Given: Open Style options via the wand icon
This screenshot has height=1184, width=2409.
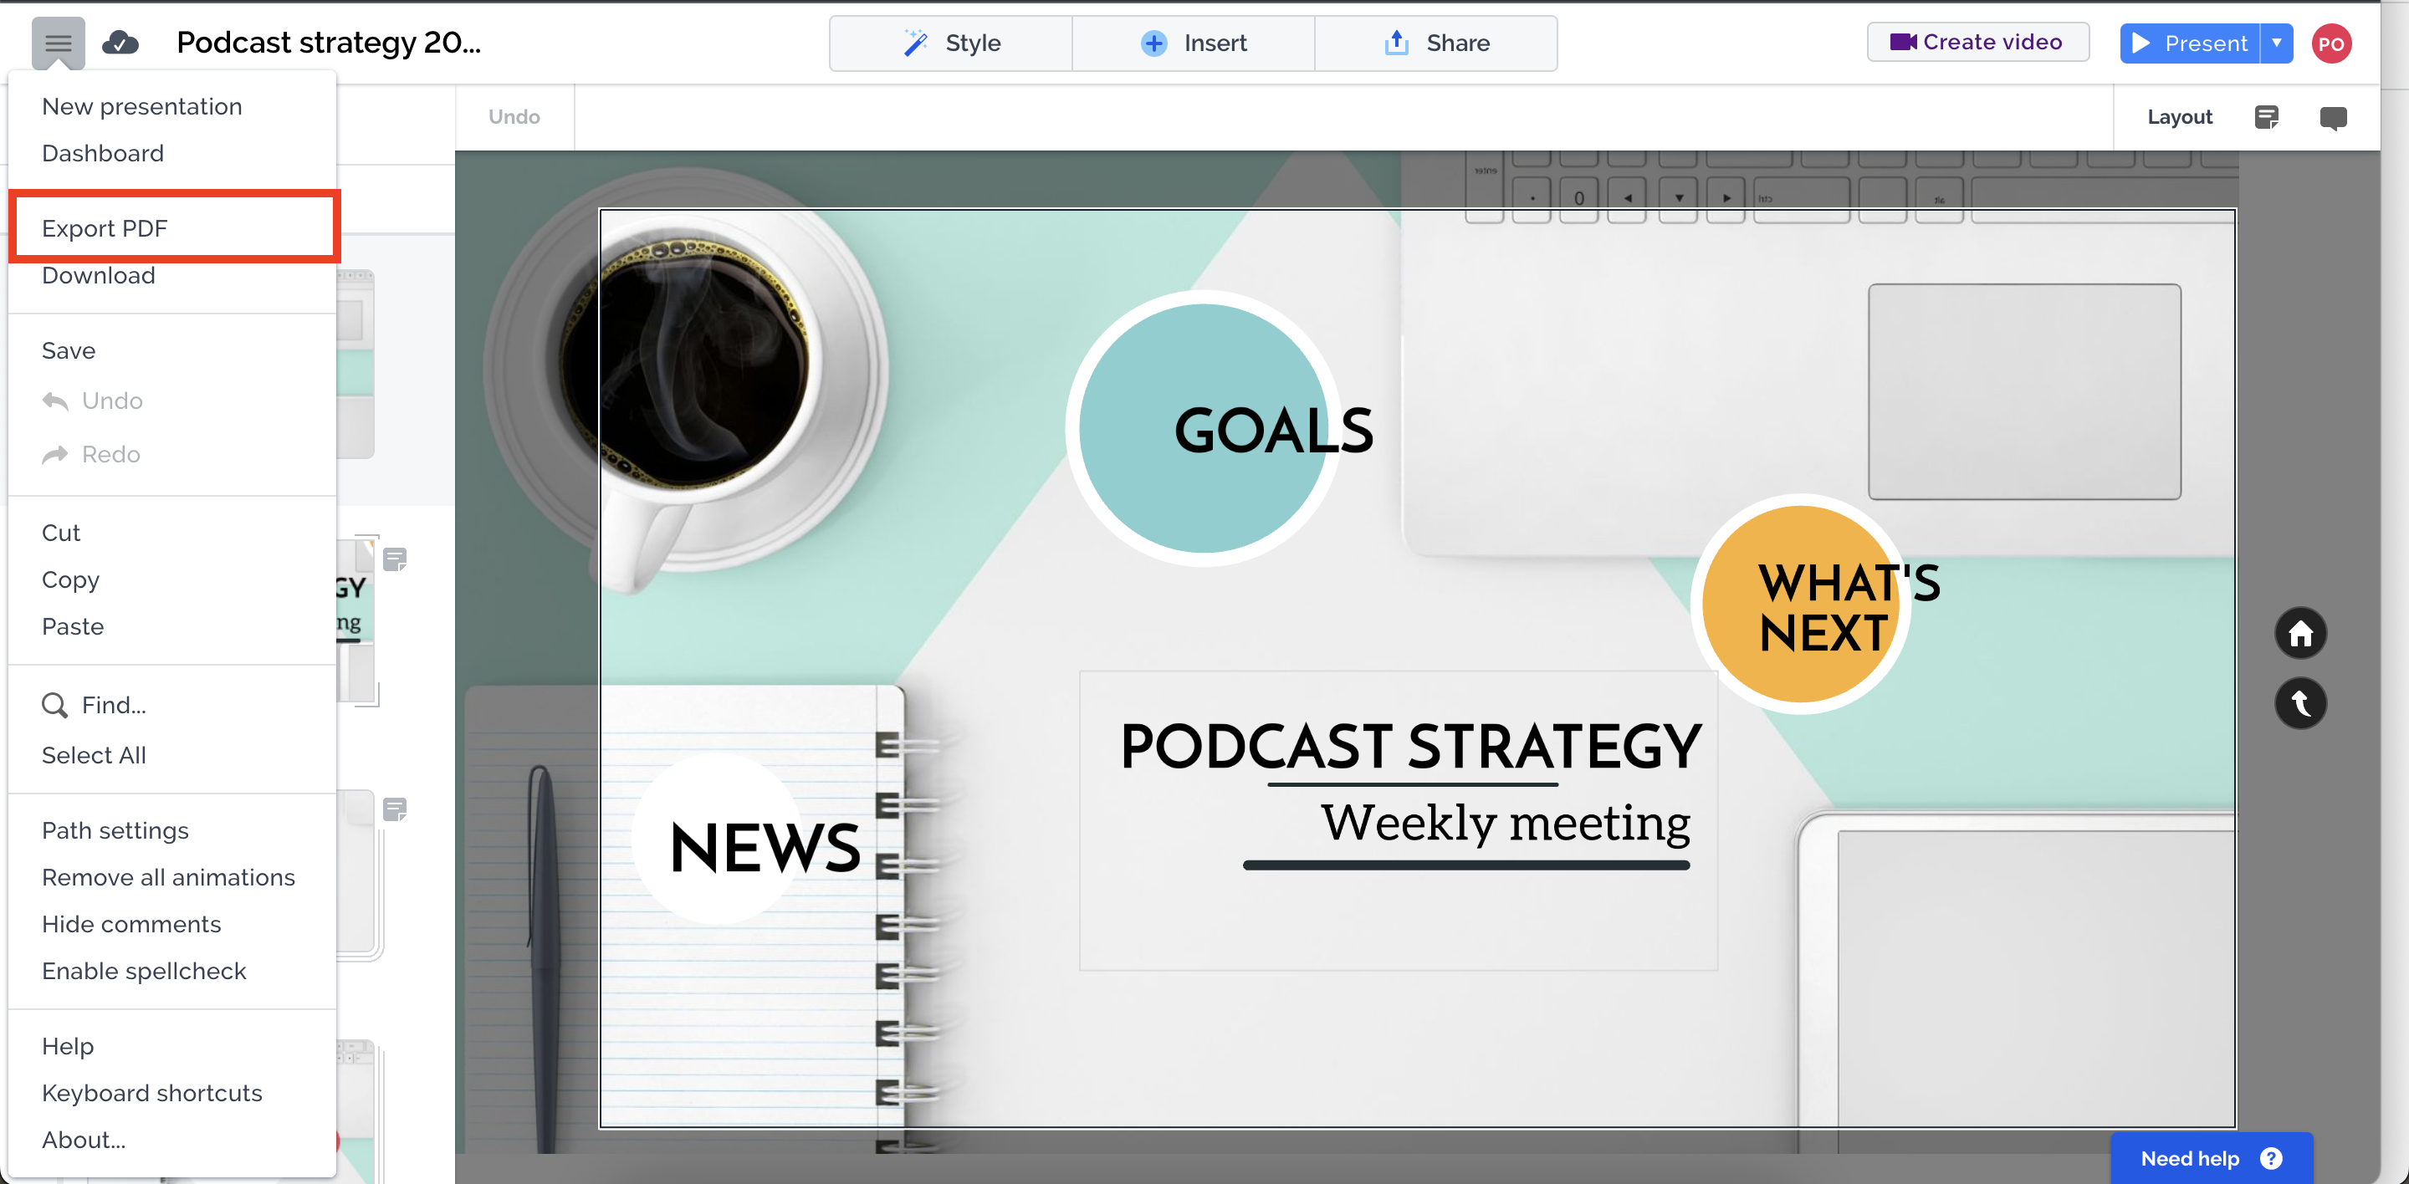Looking at the screenshot, I should 914,42.
